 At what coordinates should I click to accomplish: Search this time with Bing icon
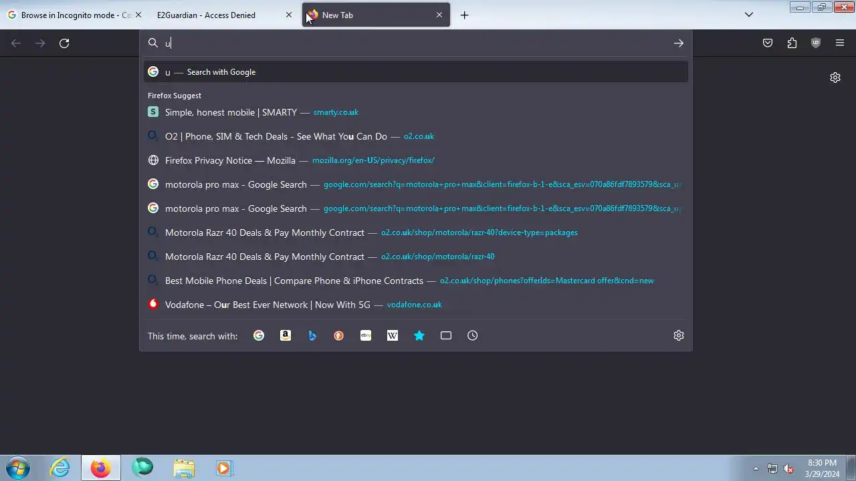tap(312, 335)
